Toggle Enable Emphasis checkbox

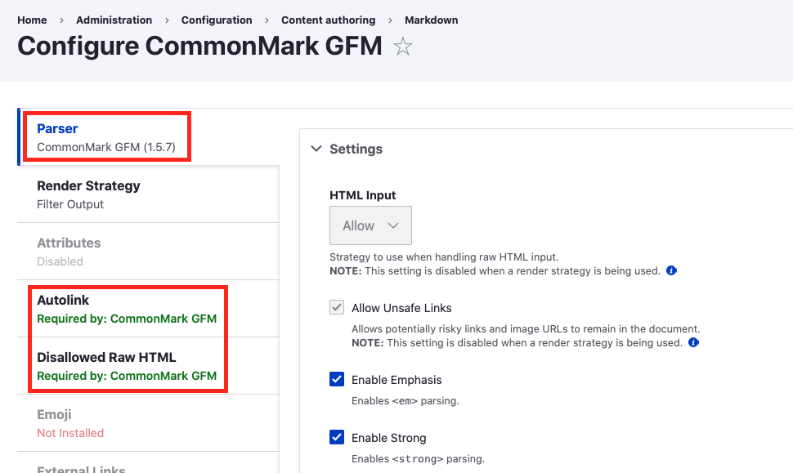(x=337, y=379)
